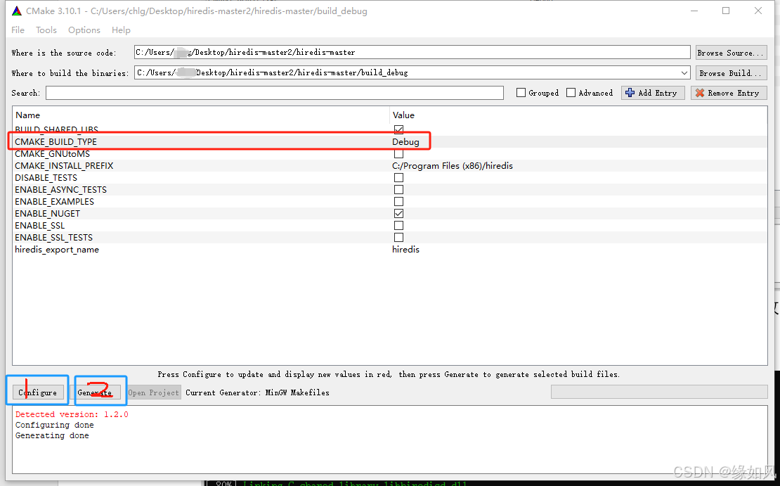Click the CMake logo icon in title bar
The width and height of the screenshot is (780, 486).
click(17, 11)
